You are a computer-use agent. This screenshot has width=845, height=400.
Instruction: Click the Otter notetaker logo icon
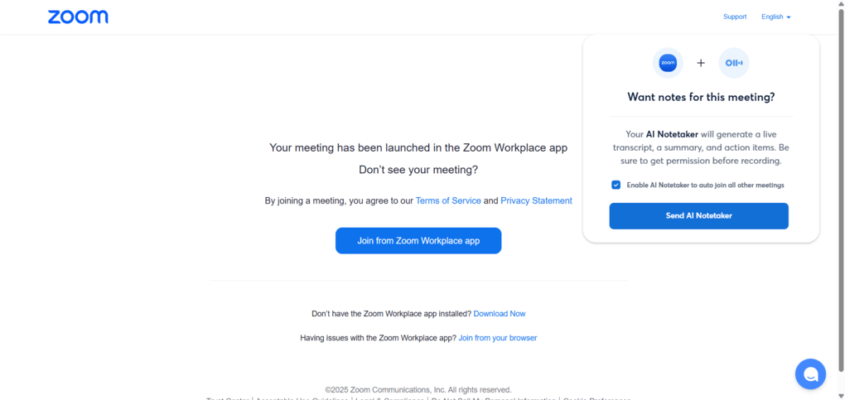734,63
